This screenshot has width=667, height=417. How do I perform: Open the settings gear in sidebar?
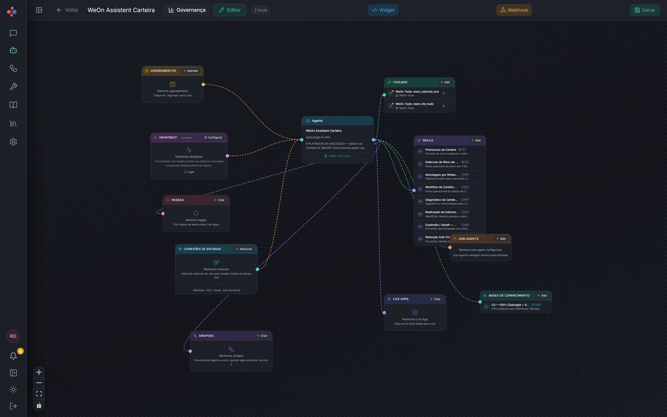(13, 142)
